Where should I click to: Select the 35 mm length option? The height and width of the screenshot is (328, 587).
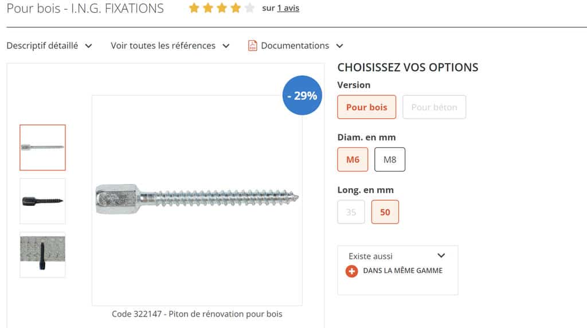coord(351,212)
